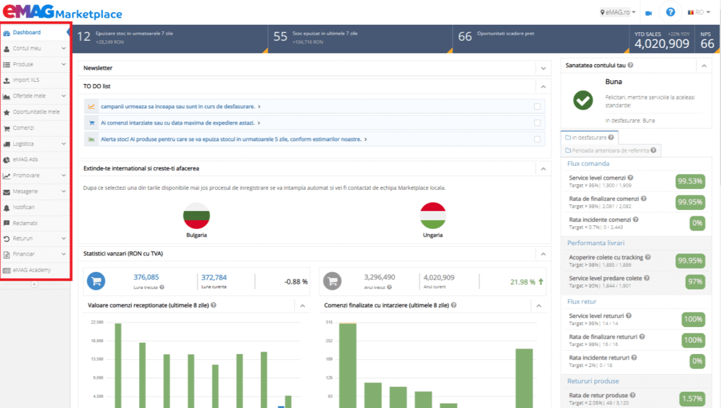Open the Alerta stoc produse link
The height and width of the screenshot is (408, 721).
tap(231, 139)
